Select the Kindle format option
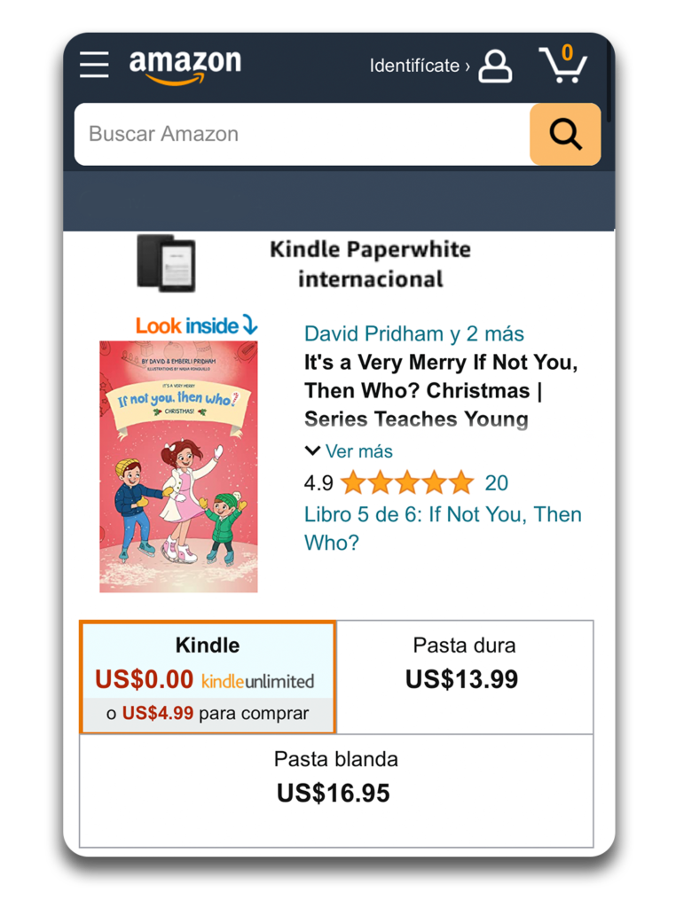 [208, 677]
